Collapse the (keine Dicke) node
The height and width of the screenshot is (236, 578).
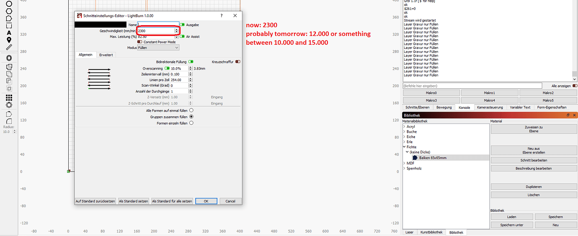click(408, 152)
